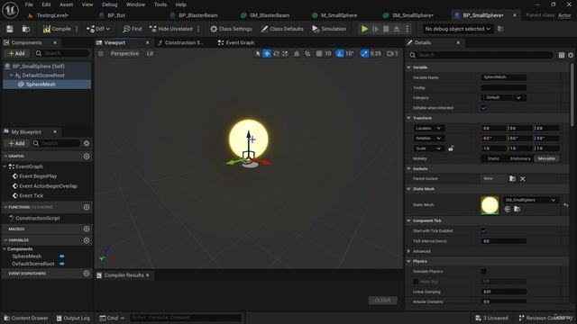Uncheck Start with Tick Enabled checkbox

(x=484, y=231)
